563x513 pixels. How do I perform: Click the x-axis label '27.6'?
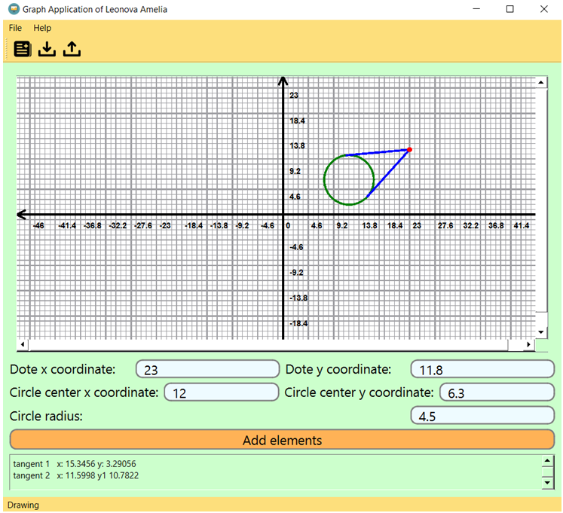[445, 226]
